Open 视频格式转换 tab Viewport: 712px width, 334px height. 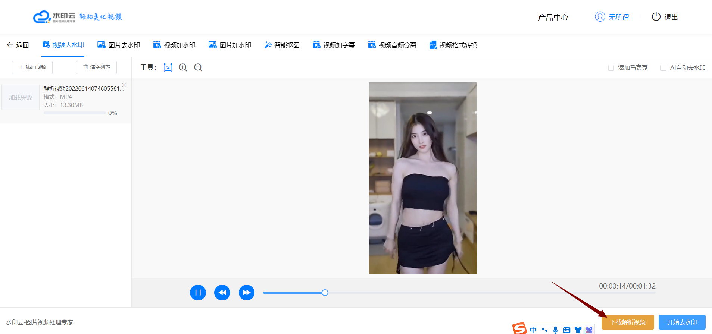pyautogui.click(x=453, y=45)
